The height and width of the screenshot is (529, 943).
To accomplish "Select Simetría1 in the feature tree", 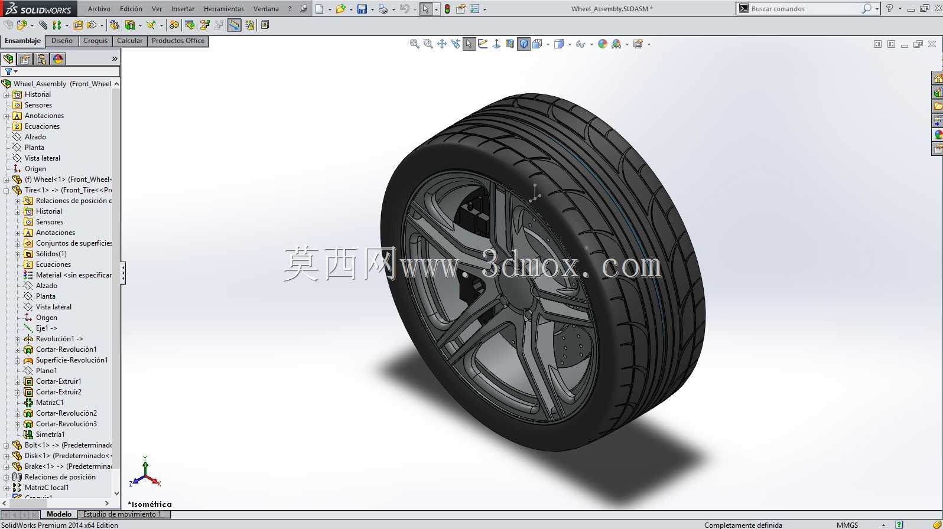I will click(50, 435).
